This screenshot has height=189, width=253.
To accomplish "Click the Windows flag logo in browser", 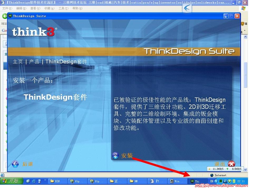I will (243, 8).
